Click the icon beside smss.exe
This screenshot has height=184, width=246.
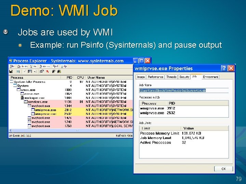point(18,90)
